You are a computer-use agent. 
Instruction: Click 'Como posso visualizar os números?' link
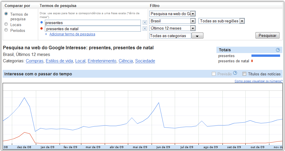pyautogui.click(x=258, y=81)
